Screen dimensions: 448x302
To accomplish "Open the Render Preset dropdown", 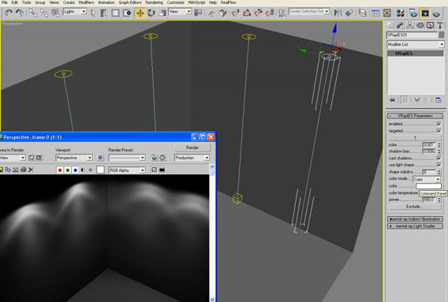I will [127, 158].
